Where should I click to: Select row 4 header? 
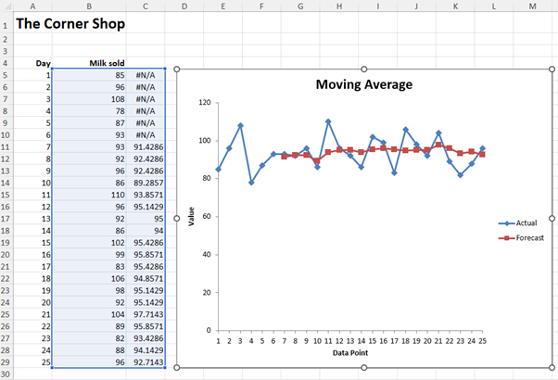point(6,63)
